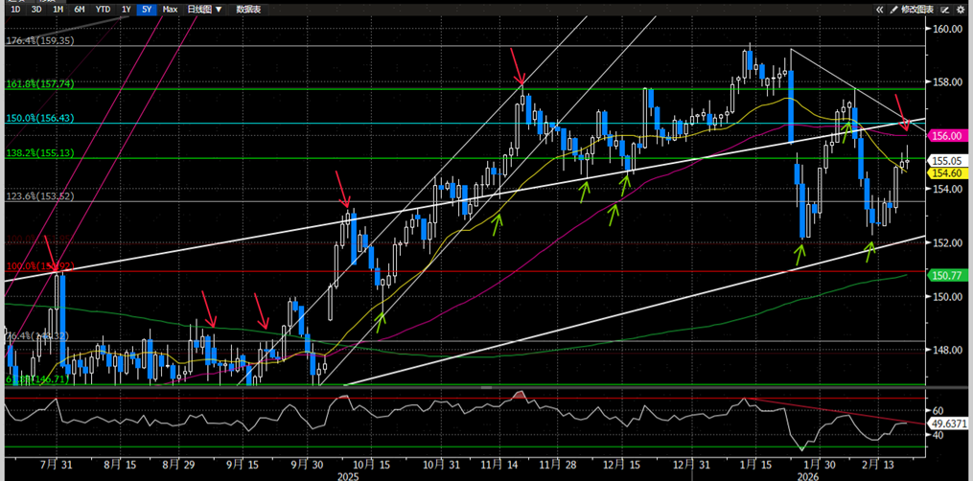Viewport: 973px width, 481px height.
Task: Open the 数据表 data table
Action: pos(248,10)
